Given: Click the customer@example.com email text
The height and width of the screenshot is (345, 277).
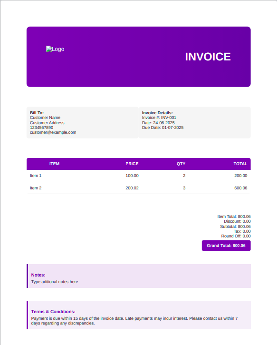Looking at the screenshot, I should click(53, 132).
